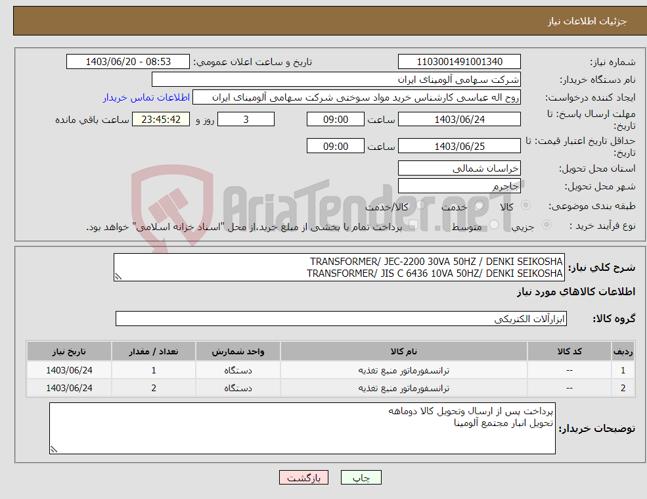Select the کالا radio button
This screenshot has width=647, height=499.
point(525,205)
